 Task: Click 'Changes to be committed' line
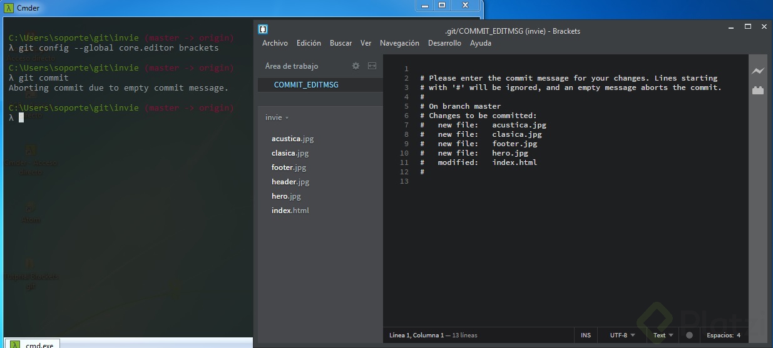pos(479,116)
